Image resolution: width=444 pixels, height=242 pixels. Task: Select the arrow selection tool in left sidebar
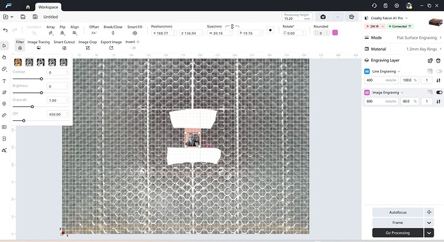(5, 46)
